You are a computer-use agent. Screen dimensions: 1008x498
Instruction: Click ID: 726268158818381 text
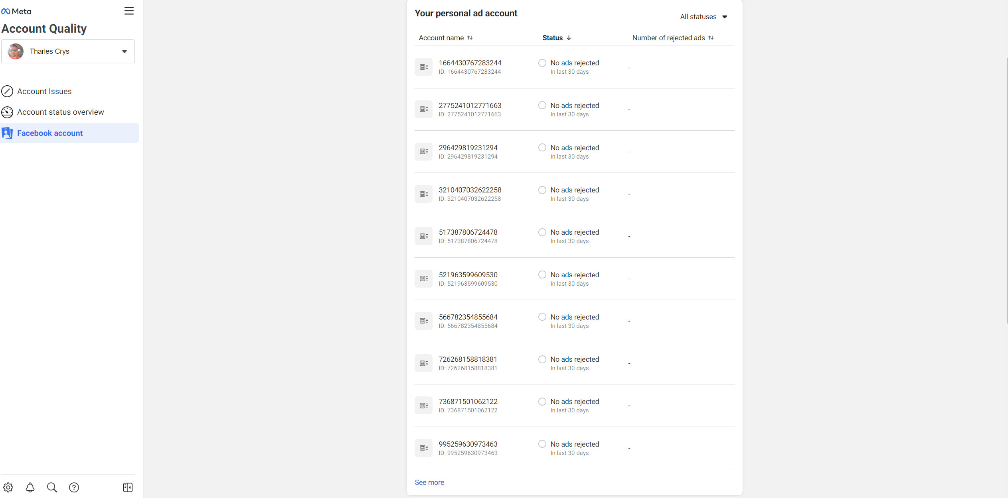pos(468,368)
